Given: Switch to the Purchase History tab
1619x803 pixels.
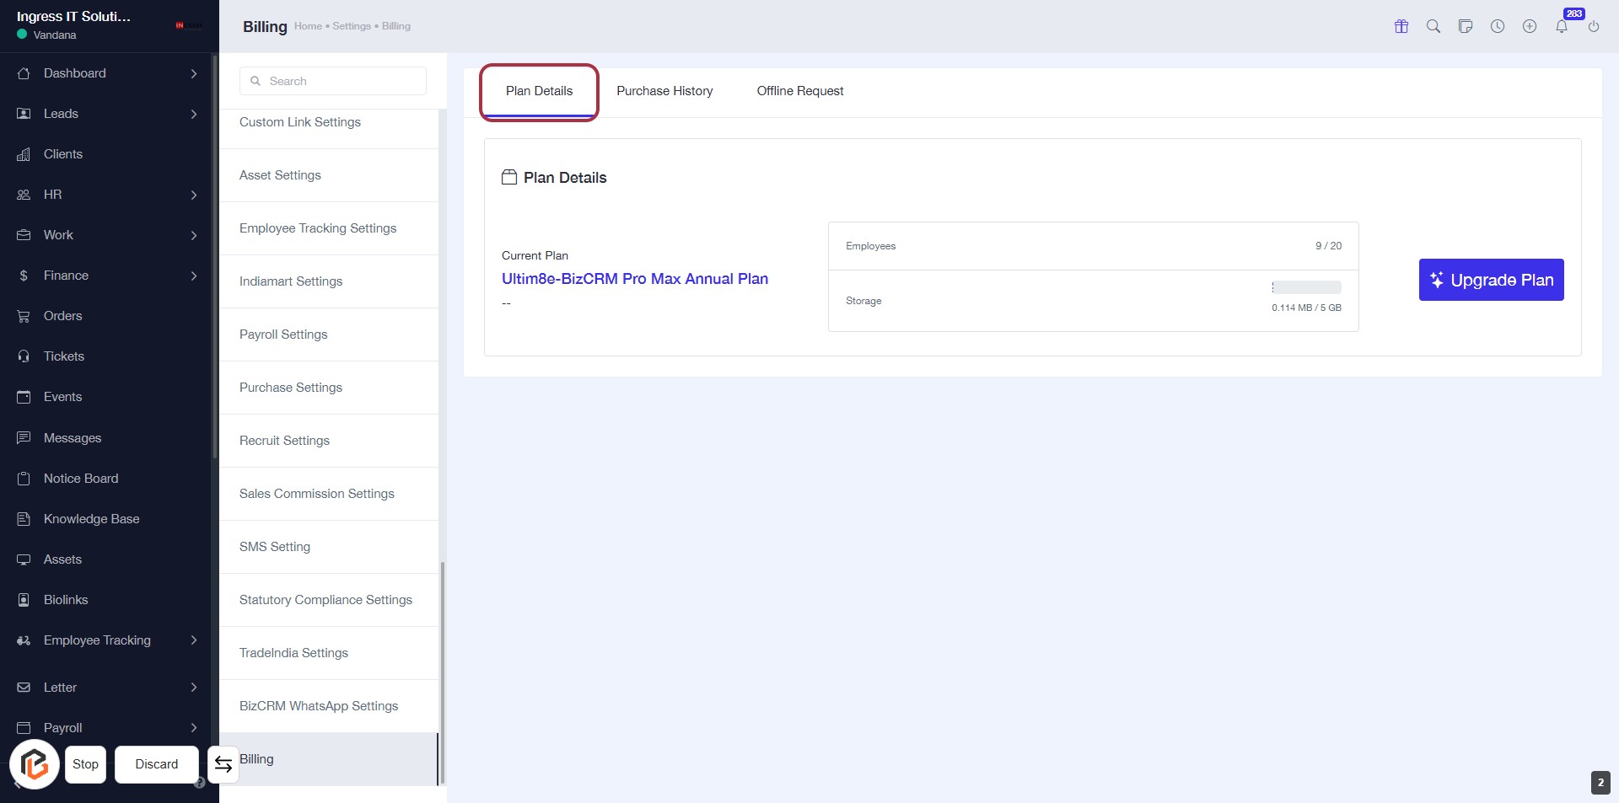Looking at the screenshot, I should click(x=664, y=91).
